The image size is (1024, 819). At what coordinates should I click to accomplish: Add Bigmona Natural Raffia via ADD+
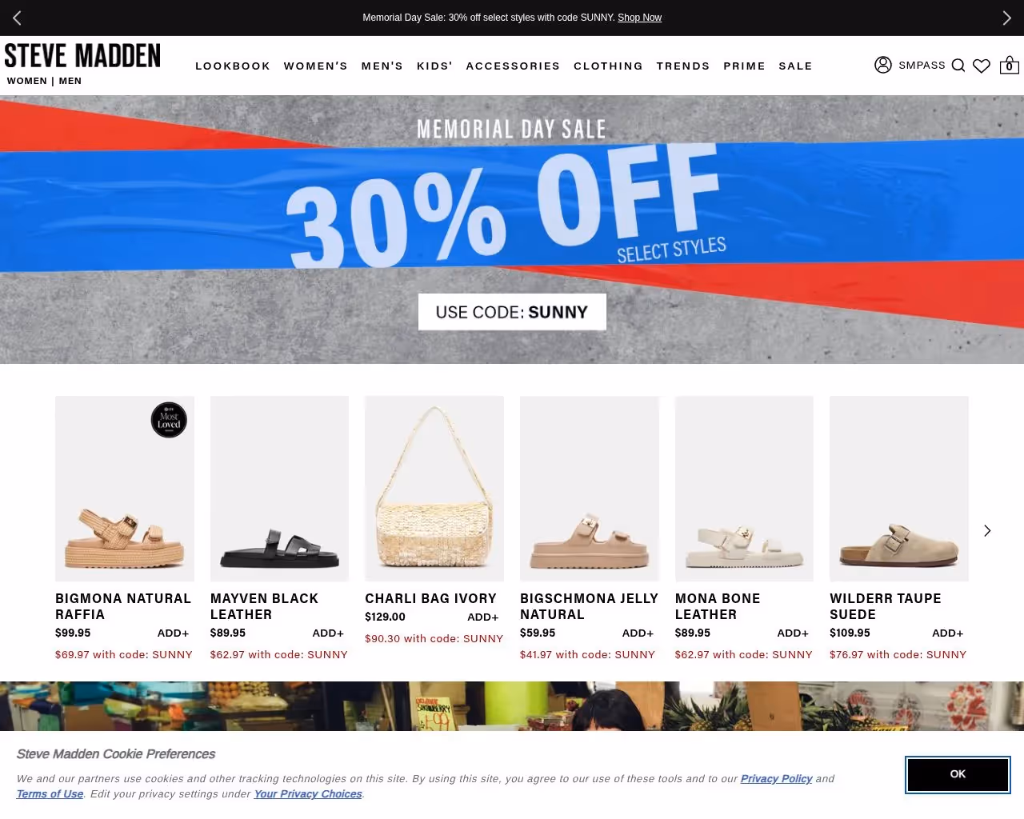tap(174, 633)
